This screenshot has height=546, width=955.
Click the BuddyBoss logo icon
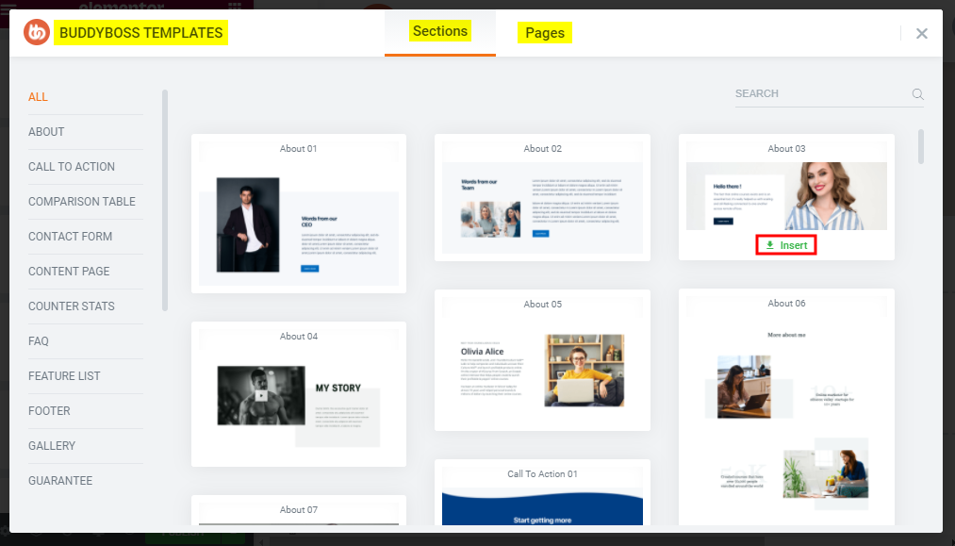(x=37, y=33)
